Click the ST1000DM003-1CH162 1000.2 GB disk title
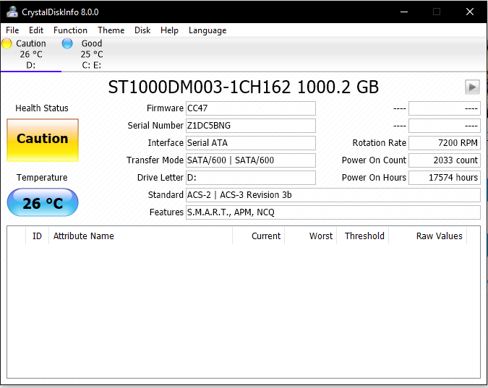The image size is (488, 388). point(244,87)
